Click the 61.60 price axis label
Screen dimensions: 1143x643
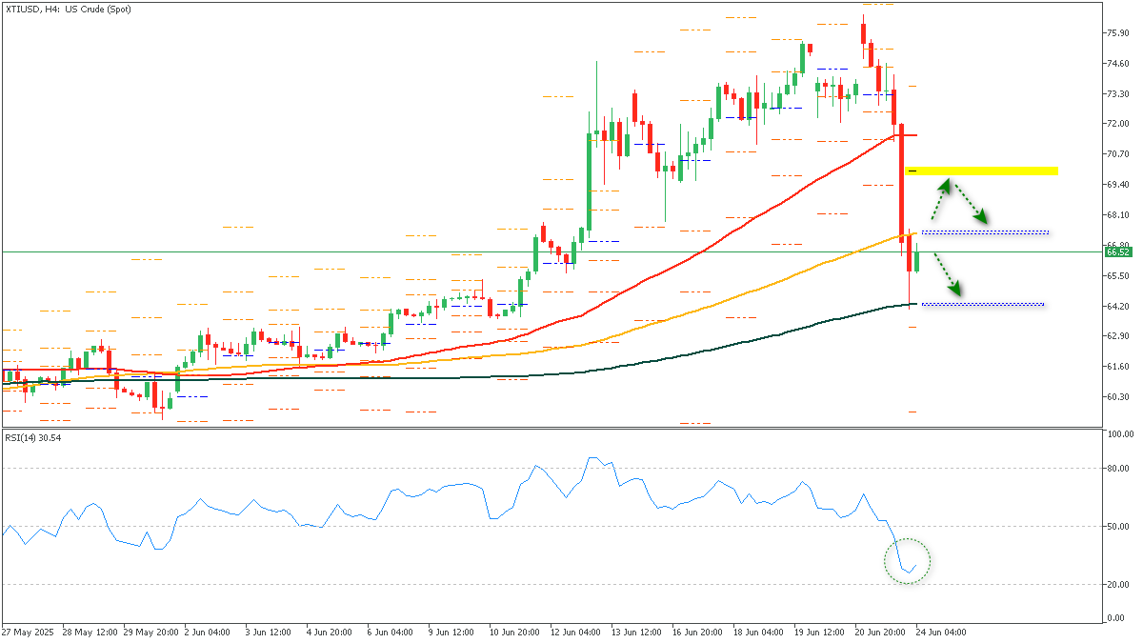tap(1117, 367)
